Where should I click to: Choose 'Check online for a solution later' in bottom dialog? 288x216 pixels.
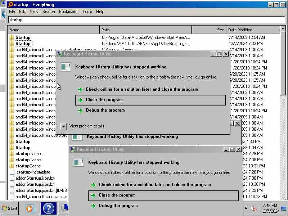[155, 185]
